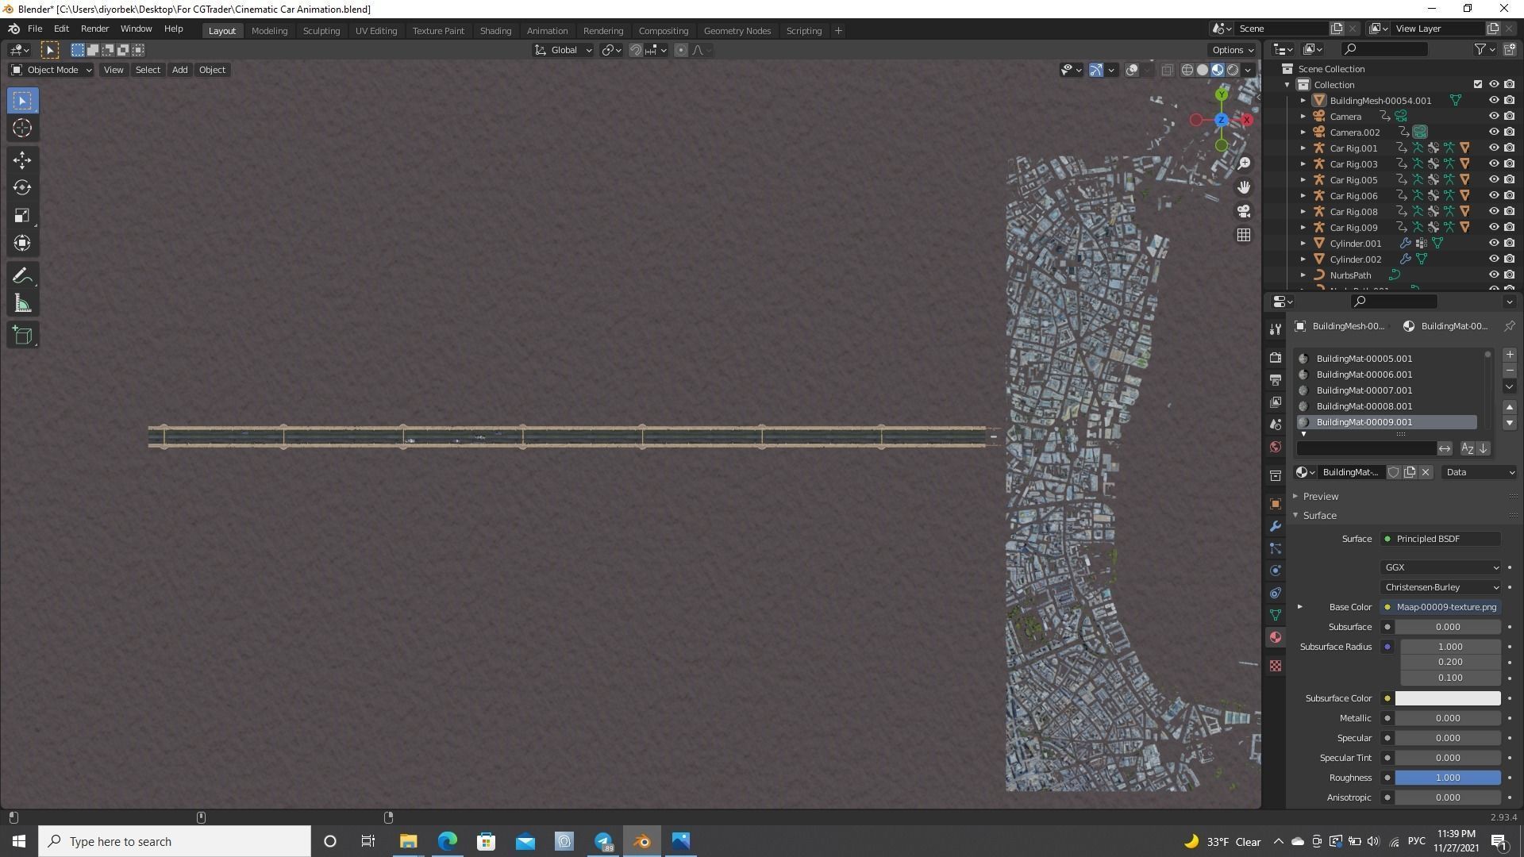The image size is (1524, 857).
Task: Toggle camera view in viewport
Action: click(x=1243, y=211)
